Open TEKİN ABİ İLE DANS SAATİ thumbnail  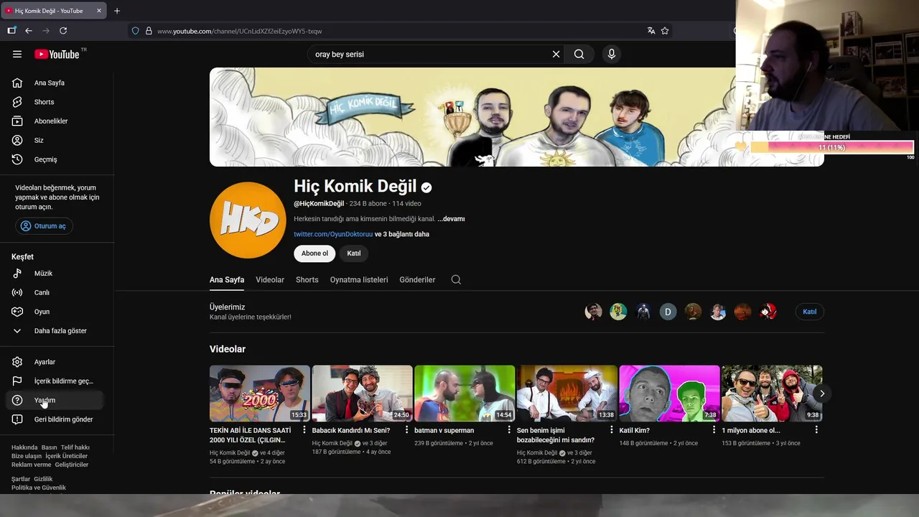[x=260, y=393]
